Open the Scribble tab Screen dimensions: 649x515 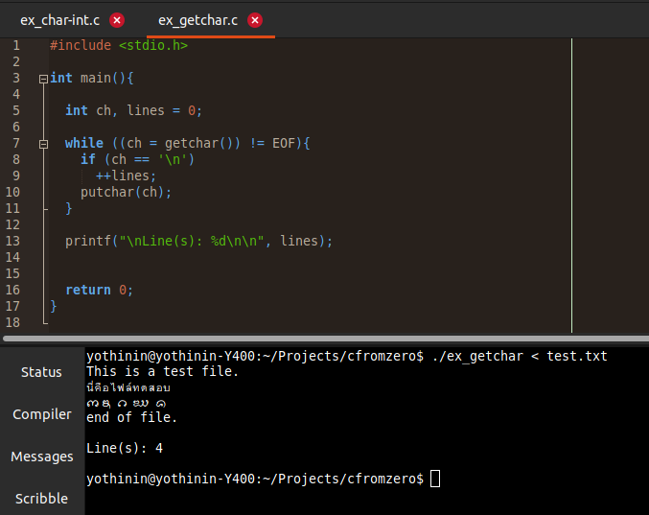[41, 499]
